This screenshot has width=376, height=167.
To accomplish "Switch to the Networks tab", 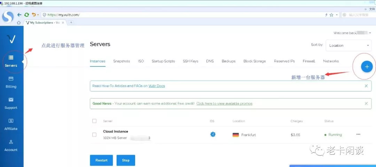I will 331,61.
